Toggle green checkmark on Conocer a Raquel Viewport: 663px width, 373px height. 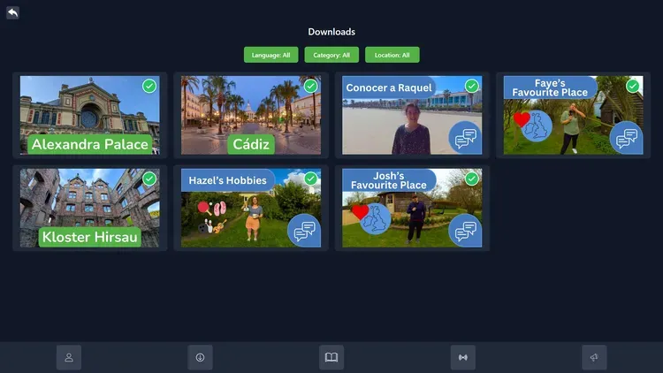coord(472,87)
